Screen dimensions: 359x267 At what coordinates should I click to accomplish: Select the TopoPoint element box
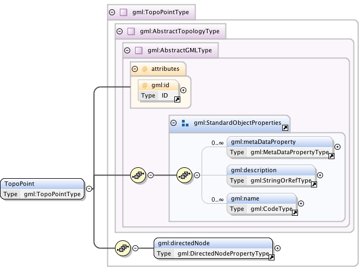[x=42, y=189]
